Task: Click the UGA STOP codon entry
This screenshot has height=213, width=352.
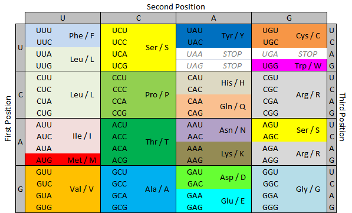Action: tap(289, 54)
